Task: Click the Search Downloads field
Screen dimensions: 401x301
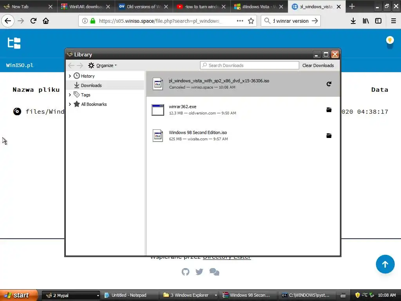Action: point(249,65)
